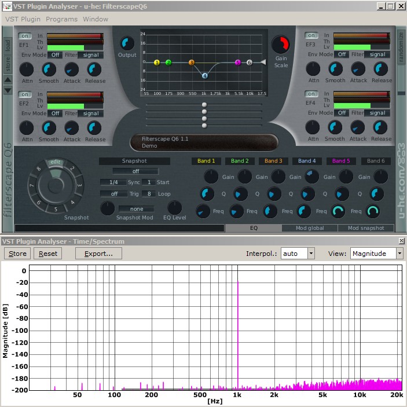Open EF1 Env Mode Off selector
The width and height of the screenshot is (407, 407).
coord(55,55)
